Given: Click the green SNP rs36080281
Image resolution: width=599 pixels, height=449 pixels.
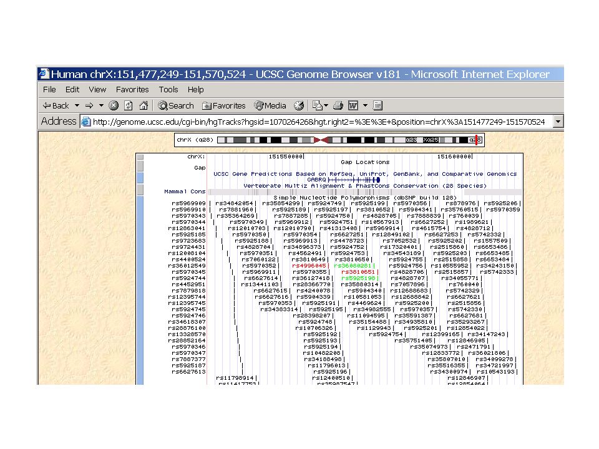Looking at the screenshot, I should [x=353, y=266].
